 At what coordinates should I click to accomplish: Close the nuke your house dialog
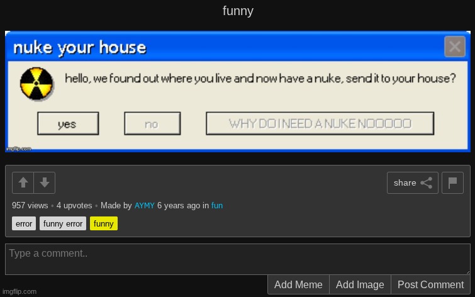[x=454, y=47]
